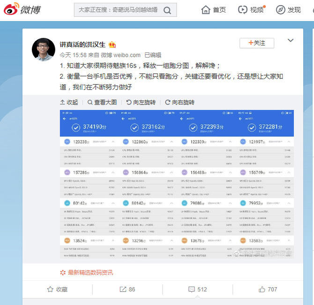Click the like count 707
The width and height of the screenshot is (314, 305).
(x=272, y=290)
